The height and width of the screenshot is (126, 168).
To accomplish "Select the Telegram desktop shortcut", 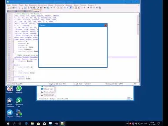I will [10, 113].
